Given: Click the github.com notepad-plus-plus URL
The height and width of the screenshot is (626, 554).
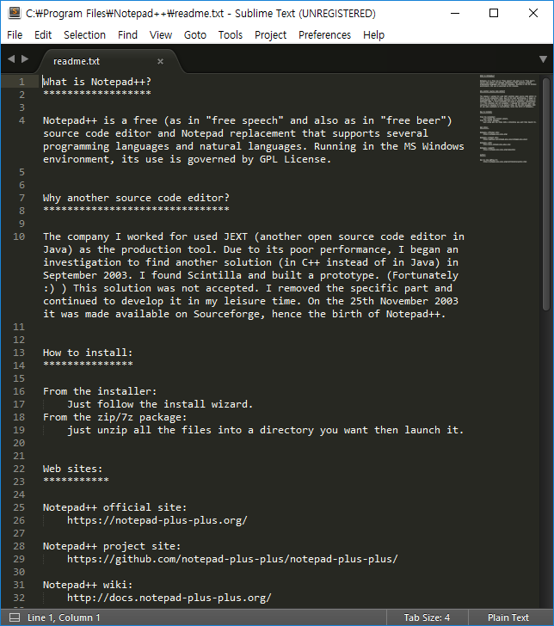Looking at the screenshot, I should click(x=232, y=559).
